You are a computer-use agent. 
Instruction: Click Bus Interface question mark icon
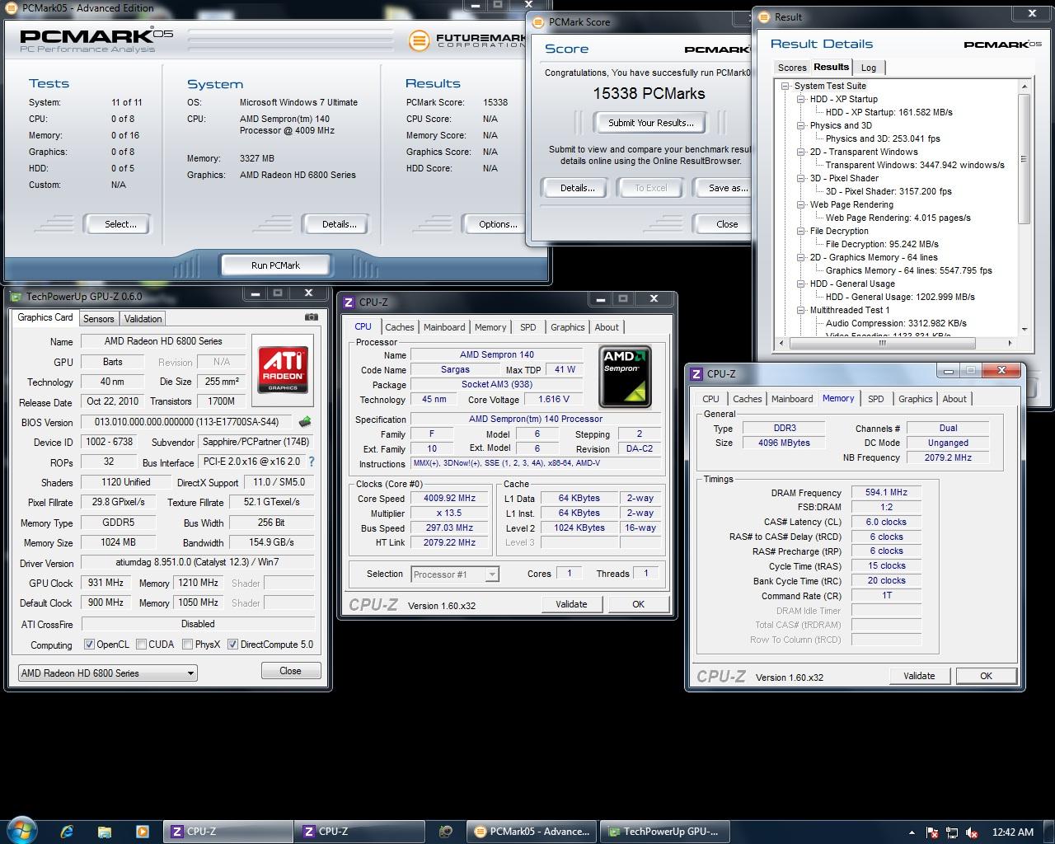coord(311,462)
